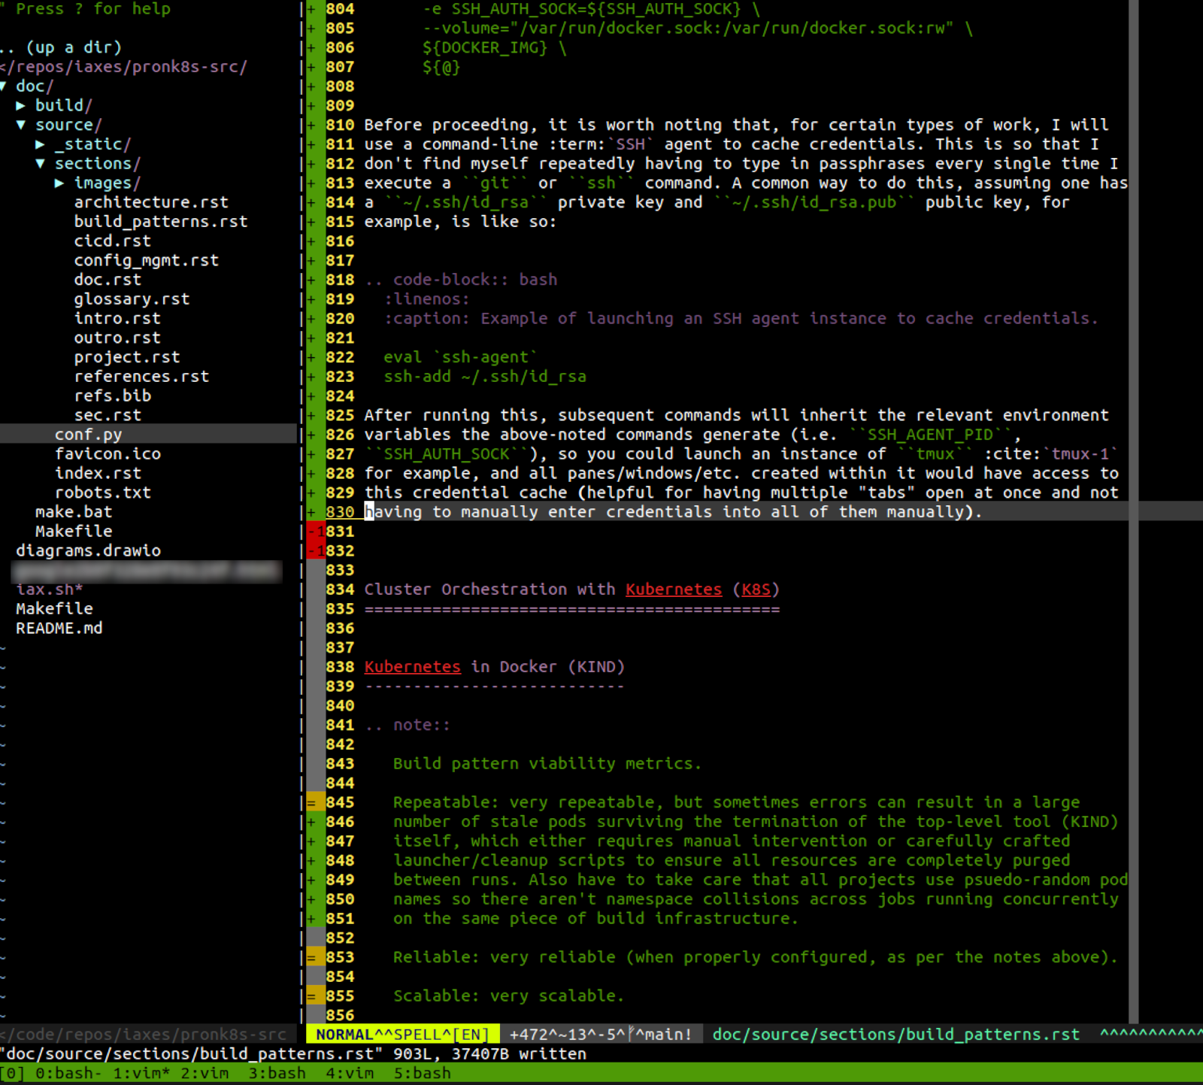This screenshot has width=1203, height=1085.
Task: Go up a directory with '.. (up a dir)'
Action: [61, 47]
